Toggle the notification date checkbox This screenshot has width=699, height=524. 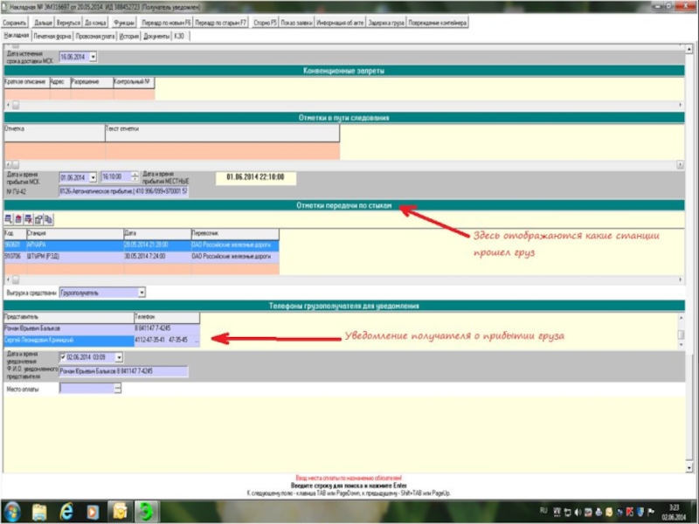[63, 357]
